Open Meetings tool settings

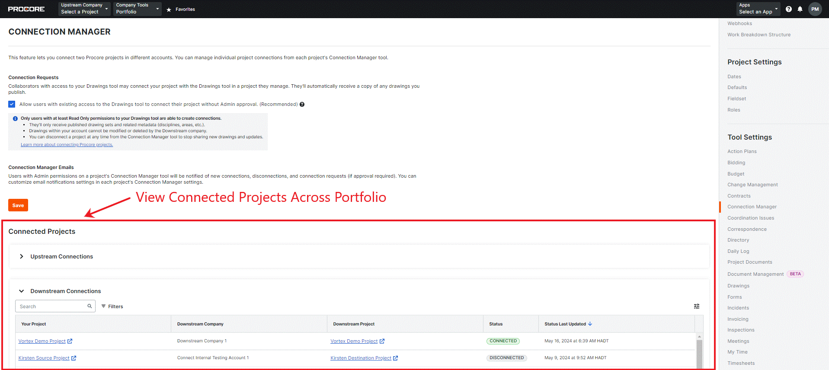pos(738,341)
